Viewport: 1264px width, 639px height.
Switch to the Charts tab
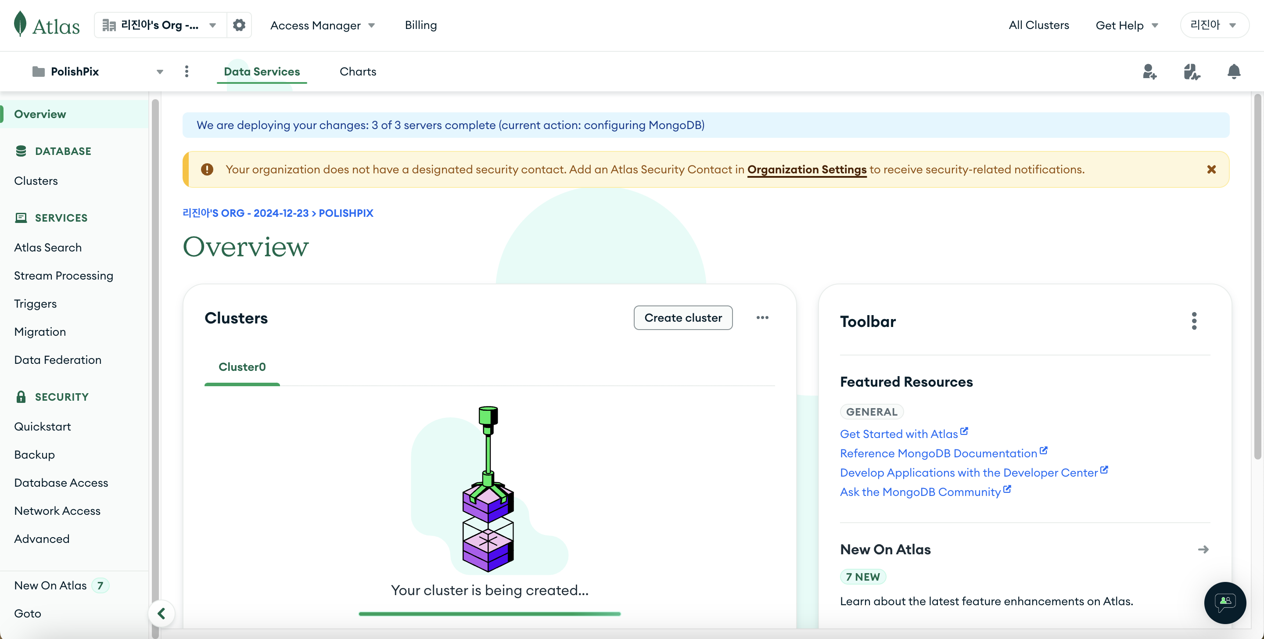point(358,72)
